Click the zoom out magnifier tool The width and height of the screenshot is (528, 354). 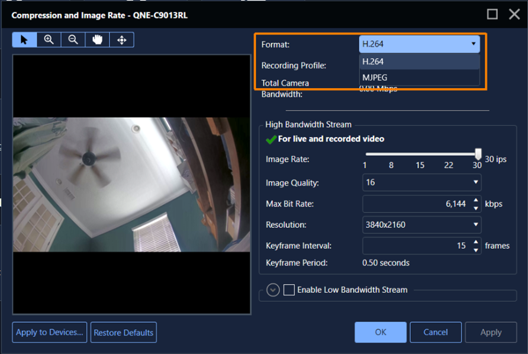[73, 40]
